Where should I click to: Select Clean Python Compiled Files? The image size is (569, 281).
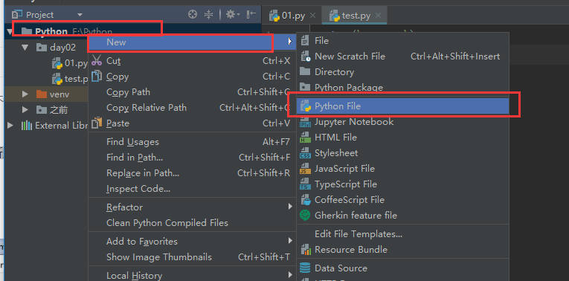[192, 222]
